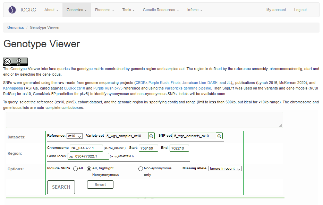Open the Genomics navigation menu
Image resolution: width=323 pixels, height=205 pixels.
pyautogui.click(x=76, y=10)
